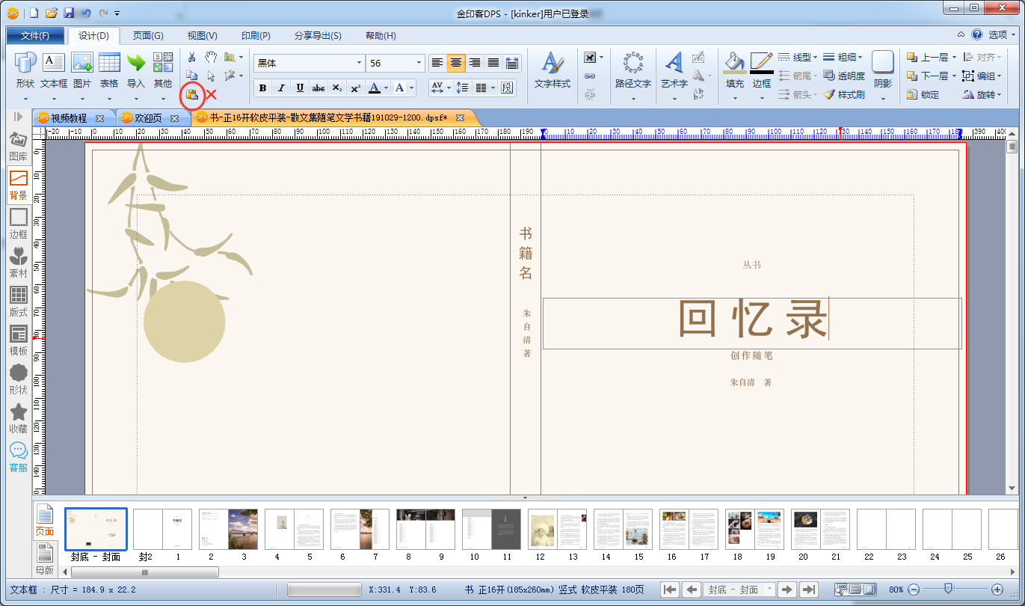Screen dimensions: 1025x606
Task: Click the 样式刷 format painter
Action: point(845,95)
